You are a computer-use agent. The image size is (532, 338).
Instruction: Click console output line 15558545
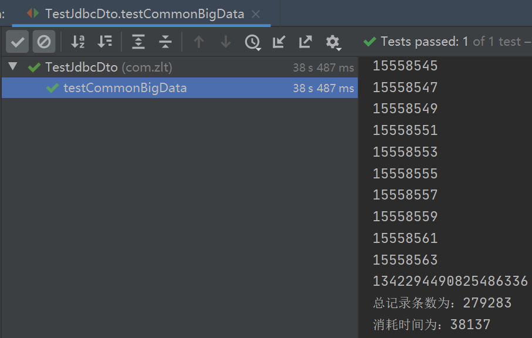405,66
